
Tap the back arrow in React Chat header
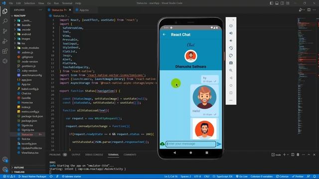[x=164, y=34]
